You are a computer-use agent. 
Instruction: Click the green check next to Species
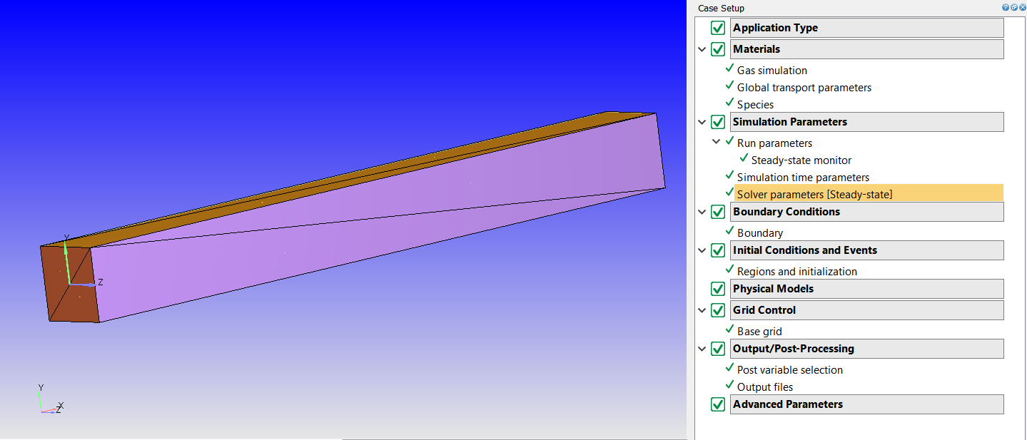(x=729, y=103)
